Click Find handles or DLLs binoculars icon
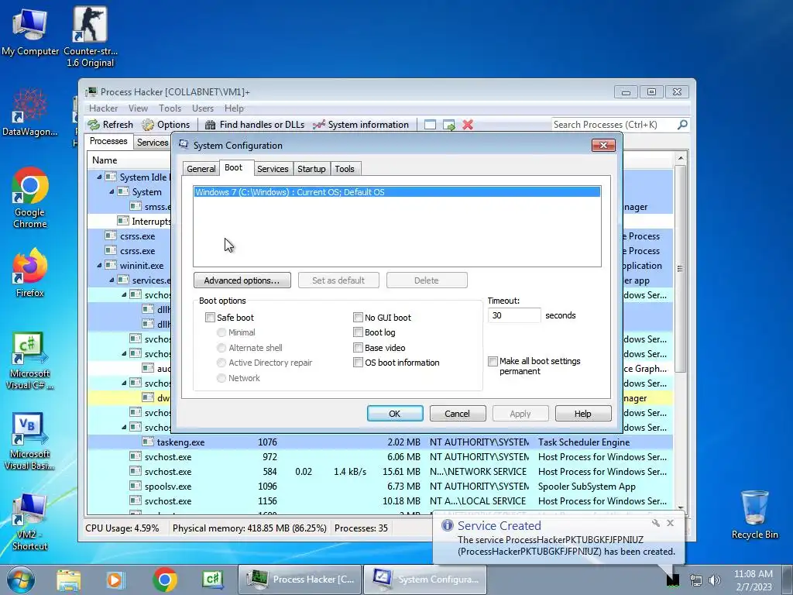This screenshot has height=595, width=793. tap(211, 125)
